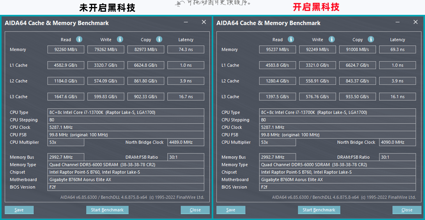This screenshot has width=425, height=220.
Task: Click CPU Multiplier 53x in right window
Action: click(278, 142)
